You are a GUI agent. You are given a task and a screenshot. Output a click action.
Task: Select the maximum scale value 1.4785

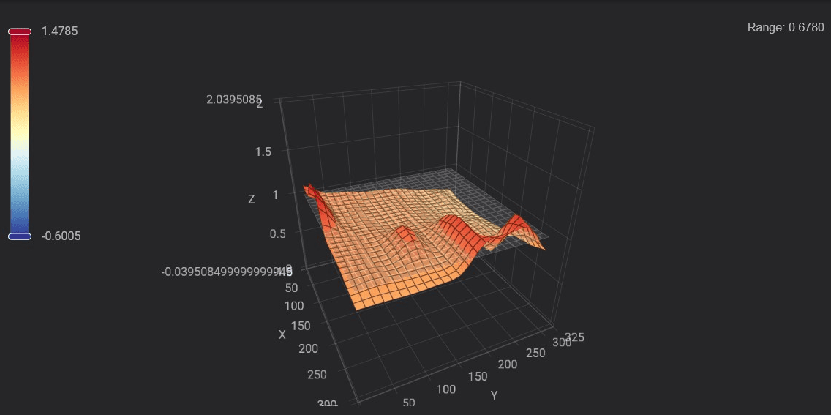tap(60, 31)
